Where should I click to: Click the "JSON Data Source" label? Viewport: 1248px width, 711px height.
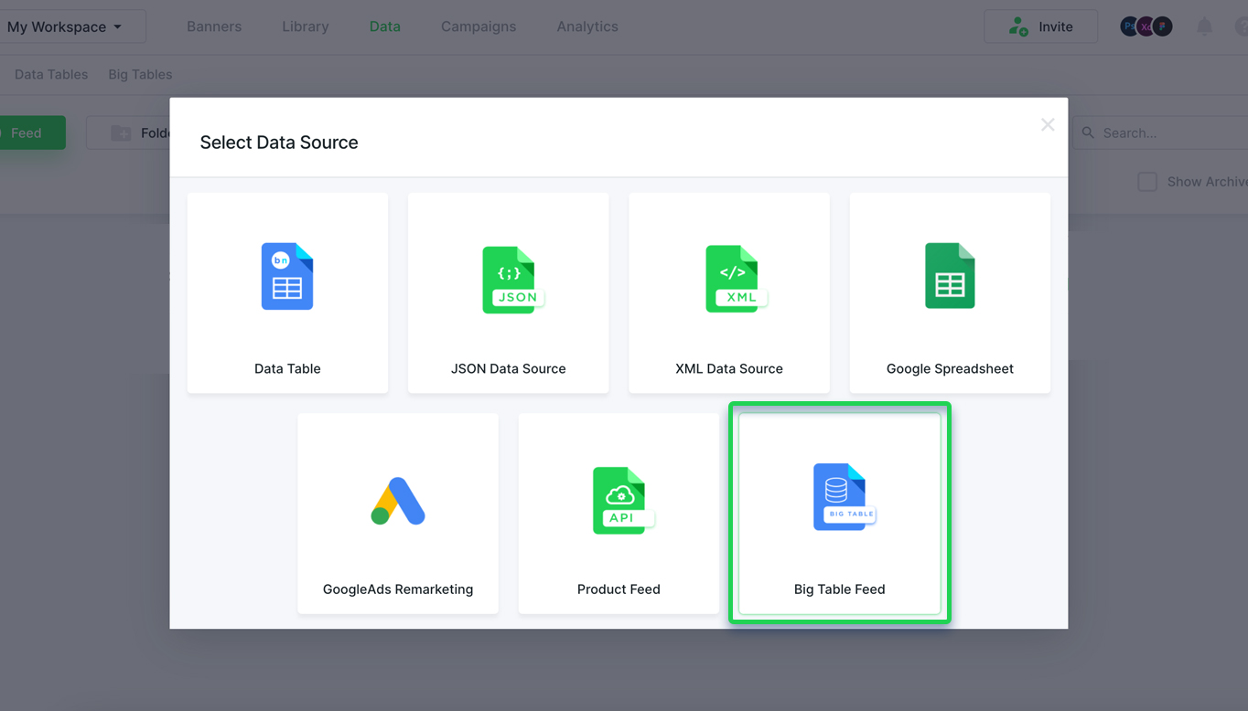pos(509,368)
